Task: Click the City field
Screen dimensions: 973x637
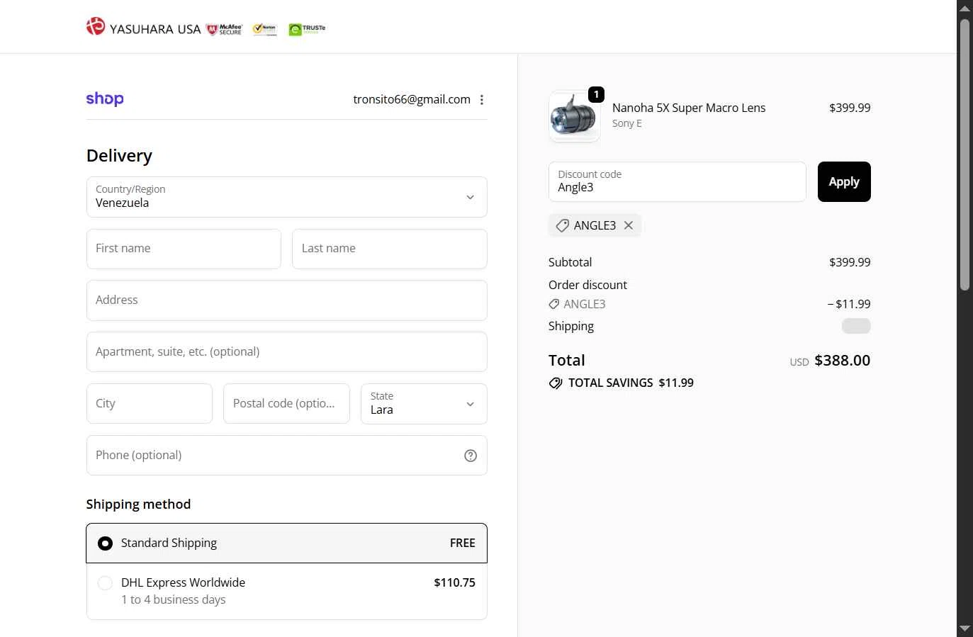Action: [x=150, y=404]
